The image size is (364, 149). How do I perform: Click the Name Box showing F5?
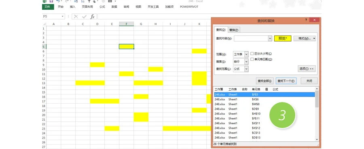point(51,17)
